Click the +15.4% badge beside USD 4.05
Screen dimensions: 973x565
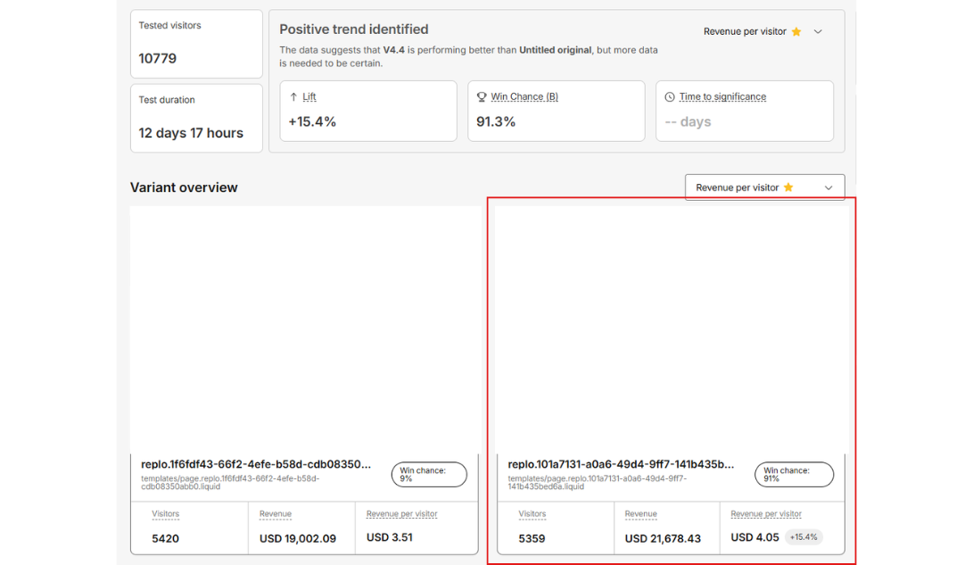coord(804,537)
